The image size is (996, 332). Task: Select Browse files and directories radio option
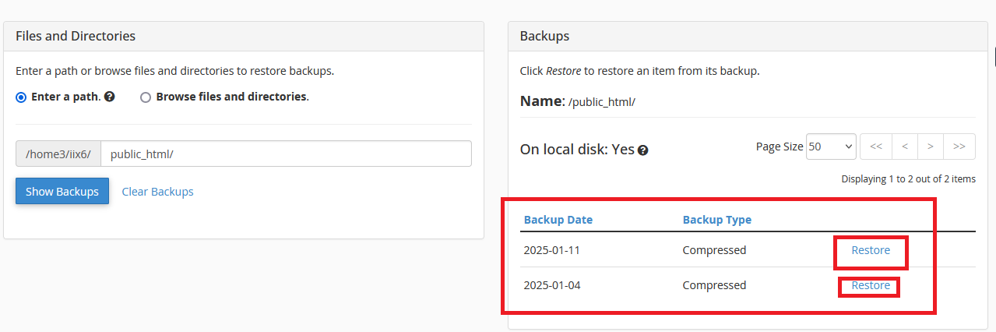click(x=145, y=97)
